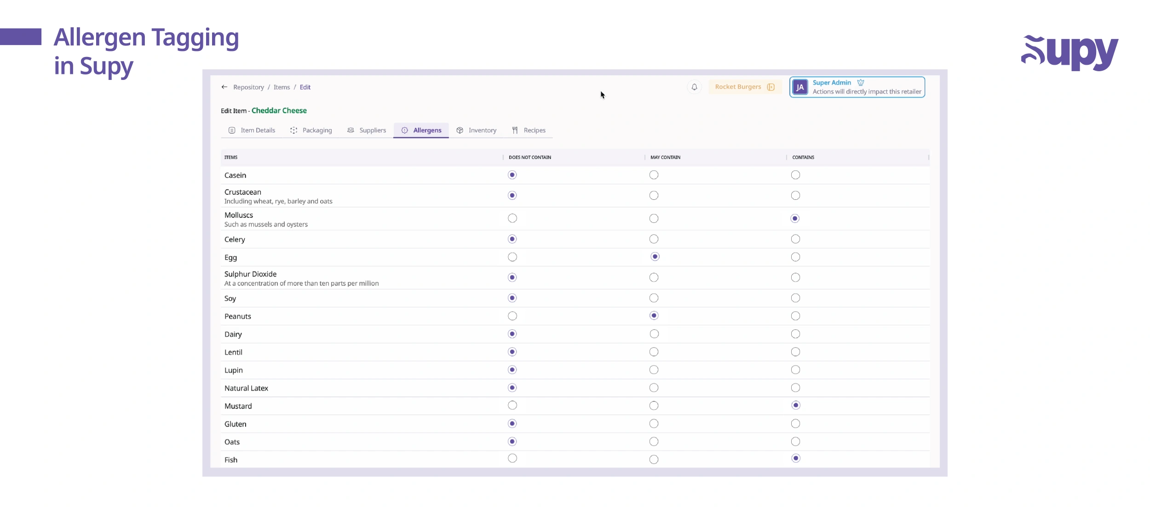
Task: Click the DOES NOT CONTAIN column header
Action: pos(530,158)
